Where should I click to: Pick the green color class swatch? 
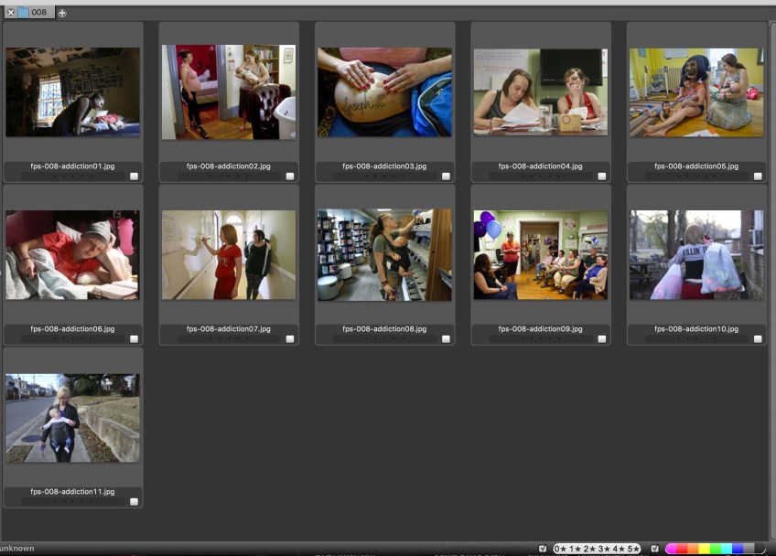[x=717, y=549]
